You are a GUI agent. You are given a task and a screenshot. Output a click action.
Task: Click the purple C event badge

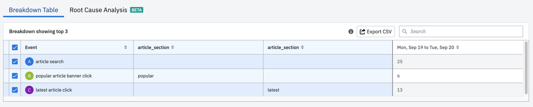tap(29, 90)
